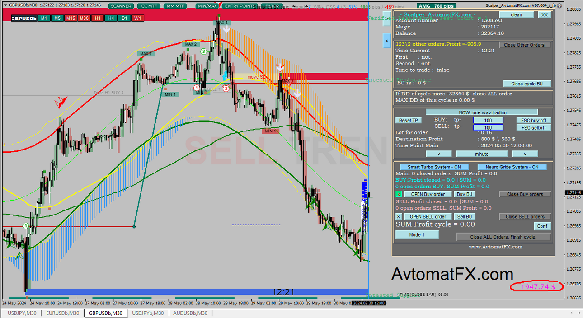Image resolution: width=583 pixels, height=318 pixels.
Task: Click the collapse arrow button left of panel
Action: click(x=386, y=41)
